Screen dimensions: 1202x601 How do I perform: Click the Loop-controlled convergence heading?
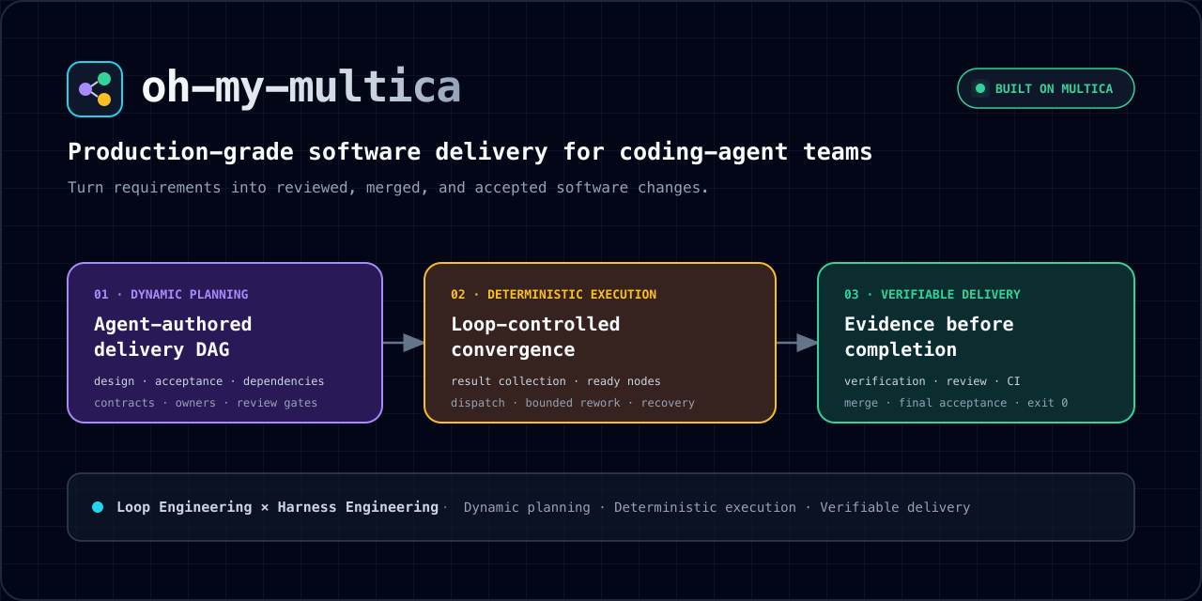pos(535,337)
